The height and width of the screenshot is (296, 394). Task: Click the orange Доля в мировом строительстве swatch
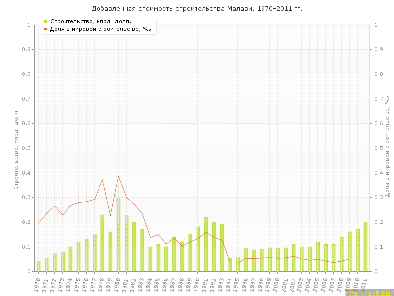coord(45,29)
